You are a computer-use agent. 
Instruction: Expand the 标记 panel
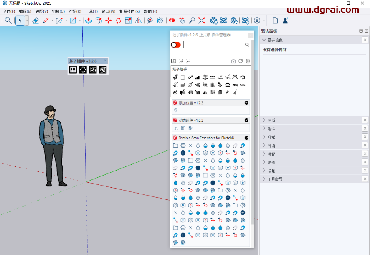tap(264, 154)
